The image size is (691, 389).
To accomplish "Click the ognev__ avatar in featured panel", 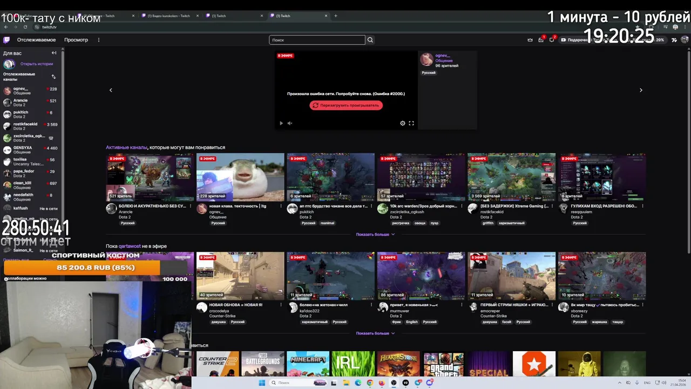I will pyautogui.click(x=427, y=59).
